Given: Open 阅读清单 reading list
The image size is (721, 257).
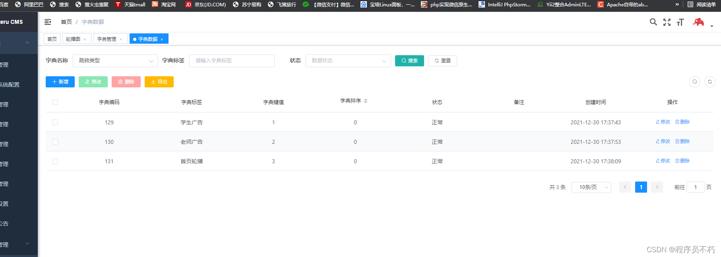Looking at the screenshot, I should click(x=702, y=5).
